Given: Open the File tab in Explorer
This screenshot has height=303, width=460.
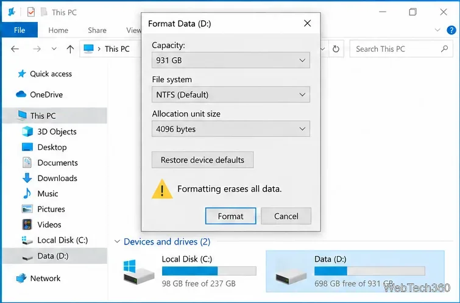Looking at the screenshot, I should tap(19, 30).
